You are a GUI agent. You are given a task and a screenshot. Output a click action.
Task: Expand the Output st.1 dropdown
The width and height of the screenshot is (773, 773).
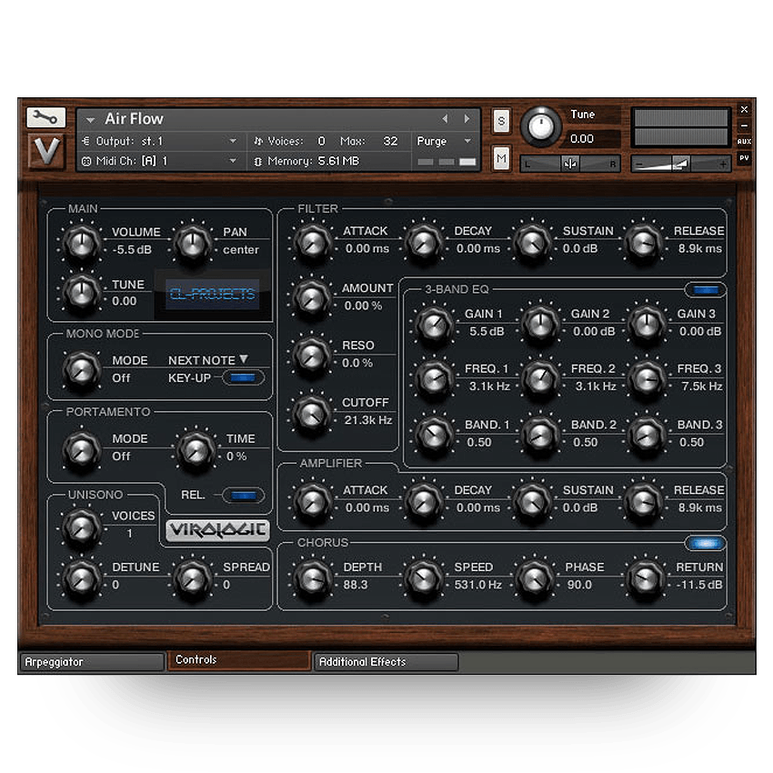[x=233, y=141]
